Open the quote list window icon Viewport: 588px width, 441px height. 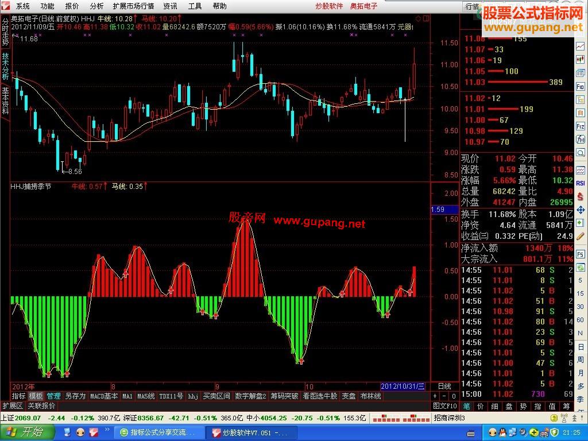[x=580, y=73]
